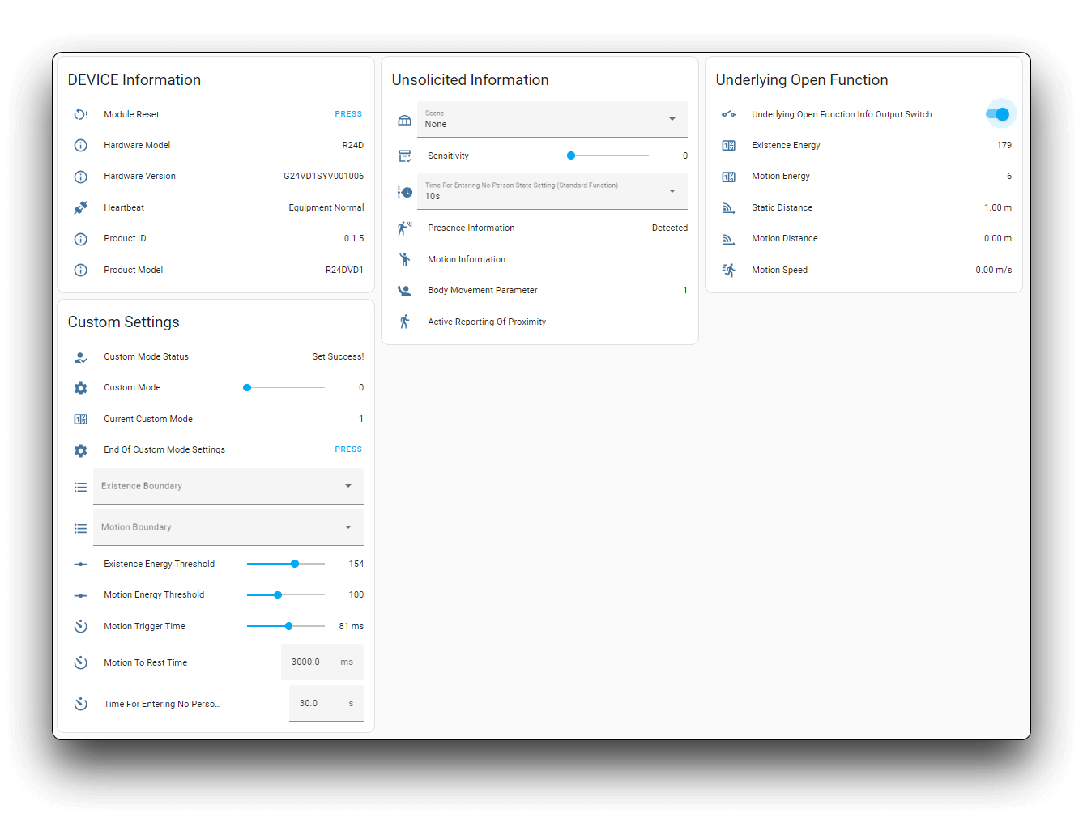The width and height of the screenshot is (1083, 818).
Task: Click the Hardware Model row
Action: point(215,146)
